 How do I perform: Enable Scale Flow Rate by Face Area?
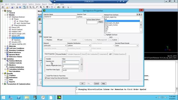pyautogui.click(x=46, y=76)
